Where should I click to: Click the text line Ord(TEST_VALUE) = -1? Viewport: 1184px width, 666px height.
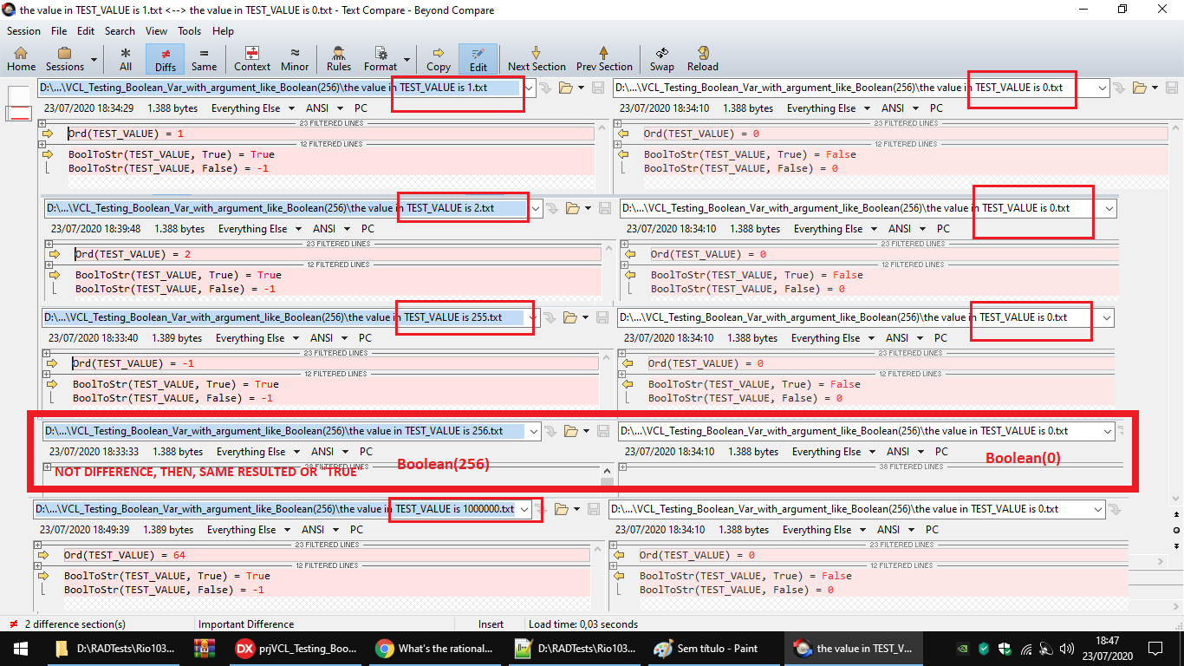[x=133, y=363]
